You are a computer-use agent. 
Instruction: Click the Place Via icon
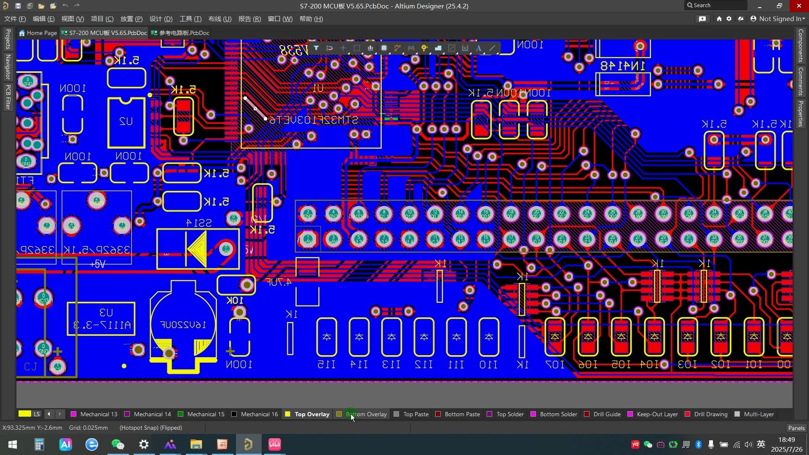(x=424, y=48)
